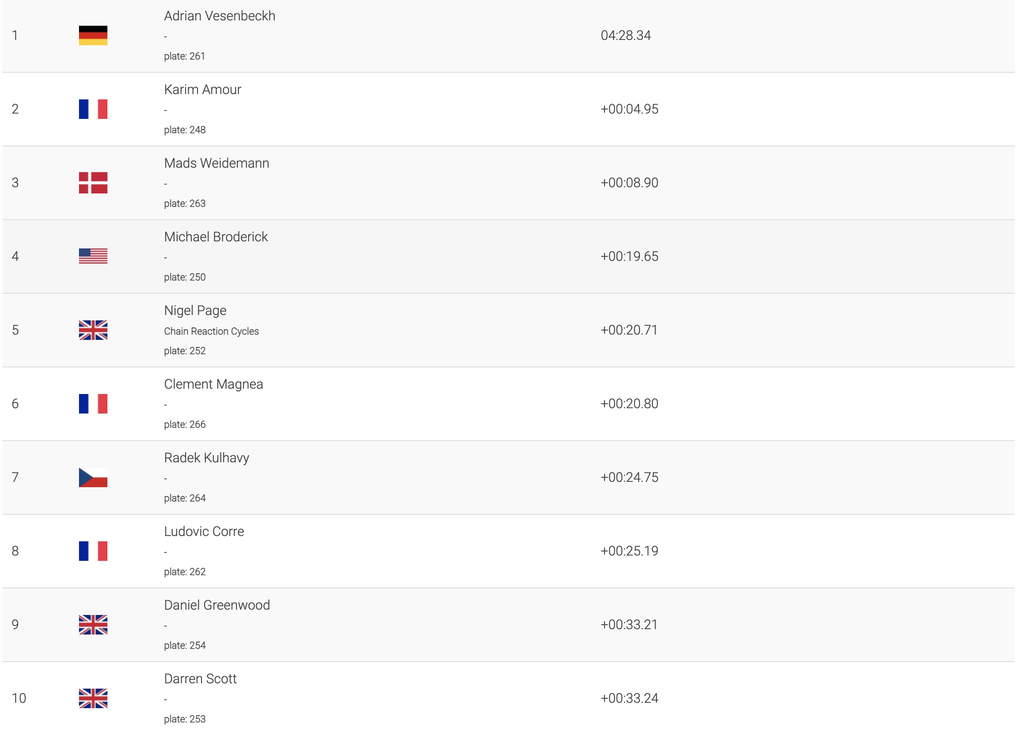Select the Karim Amour rider name

(x=202, y=90)
